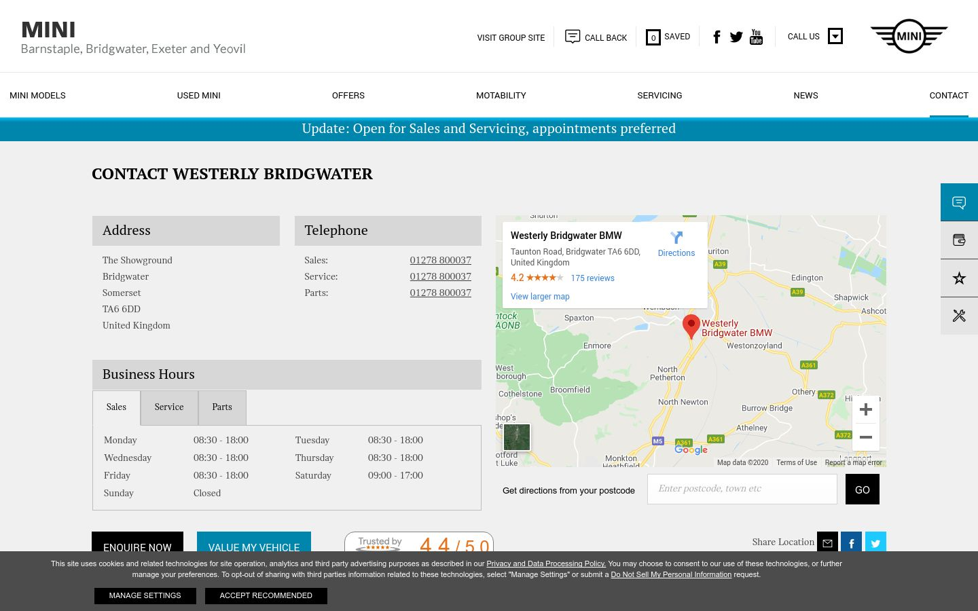Share location on Twitter icon
Viewport: 978px width, 611px height.
pos(876,542)
